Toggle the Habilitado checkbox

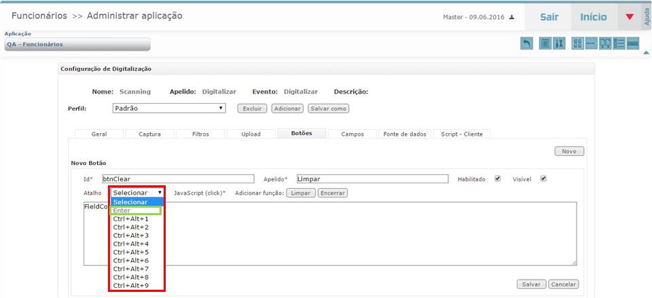pyautogui.click(x=498, y=179)
